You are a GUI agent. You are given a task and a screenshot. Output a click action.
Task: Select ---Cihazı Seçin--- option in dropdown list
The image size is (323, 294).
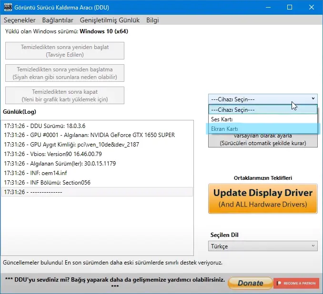pyautogui.click(x=263, y=109)
